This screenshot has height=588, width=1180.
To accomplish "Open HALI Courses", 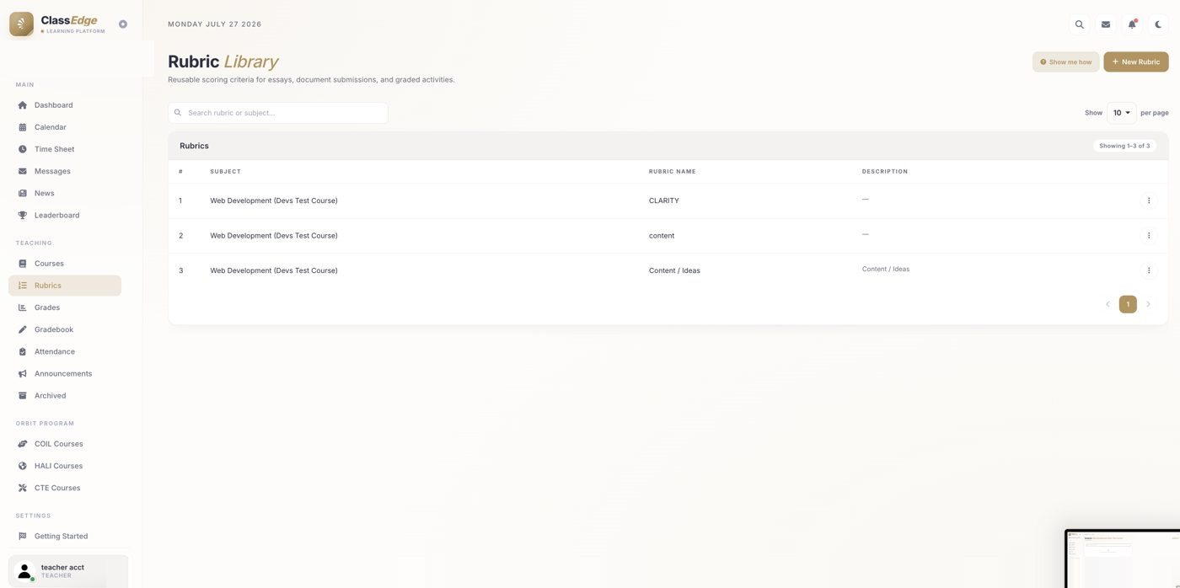I will [65, 466].
